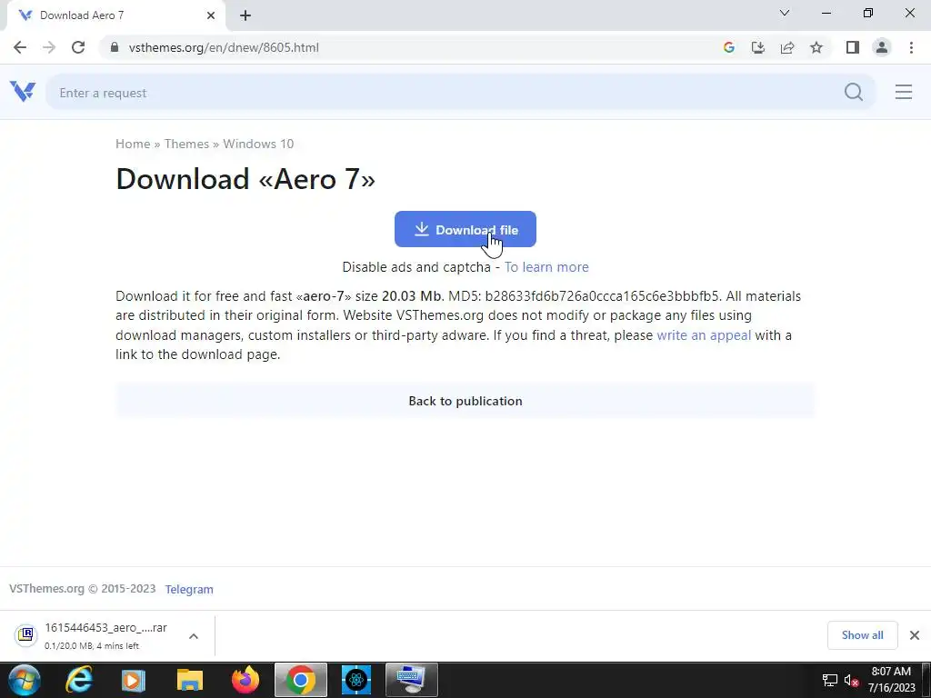The height and width of the screenshot is (698, 931).
Task: Click the Download «Aero 7» heading
Action: coord(245,179)
